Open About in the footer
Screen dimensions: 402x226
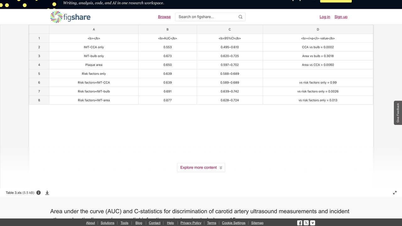tap(90, 223)
